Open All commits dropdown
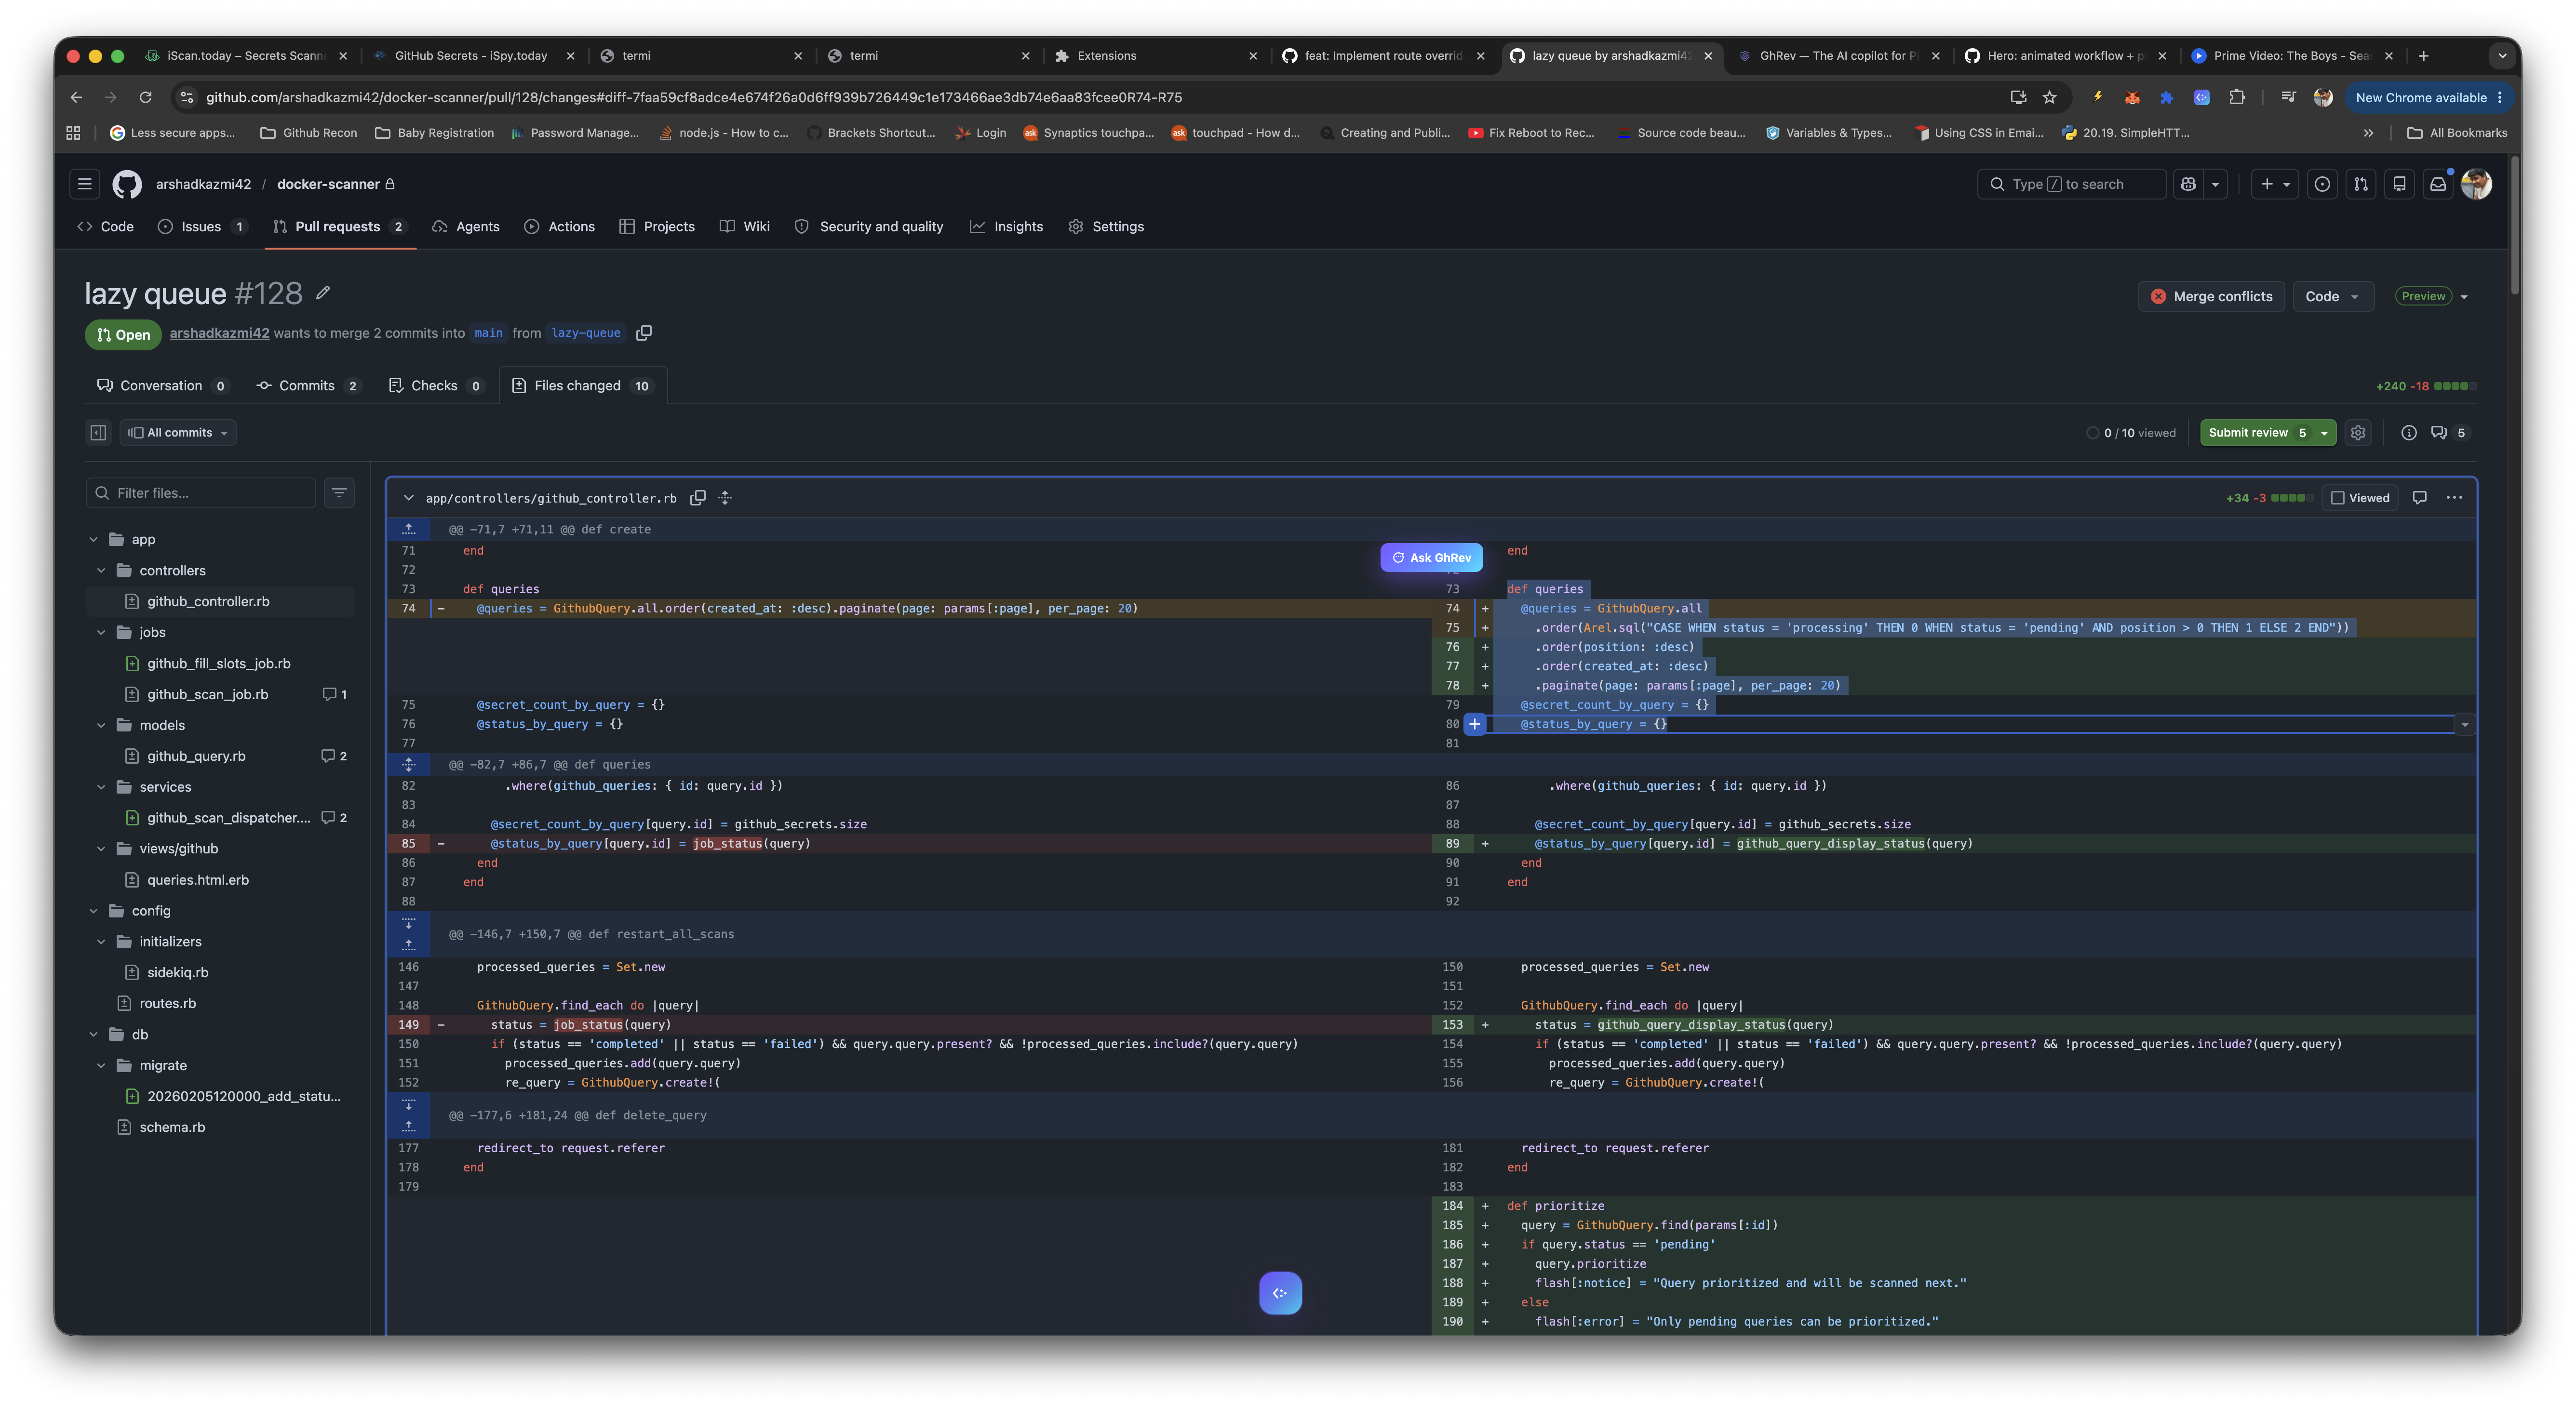2576x1407 pixels. 179,433
